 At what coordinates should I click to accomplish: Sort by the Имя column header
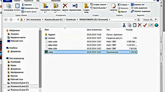point(47,30)
